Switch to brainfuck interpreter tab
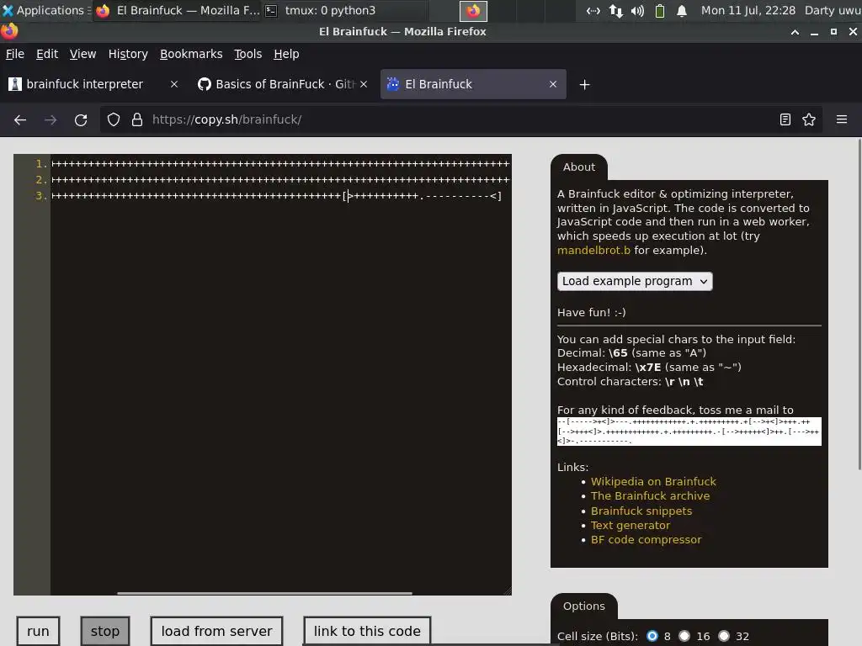 pyautogui.click(x=85, y=84)
